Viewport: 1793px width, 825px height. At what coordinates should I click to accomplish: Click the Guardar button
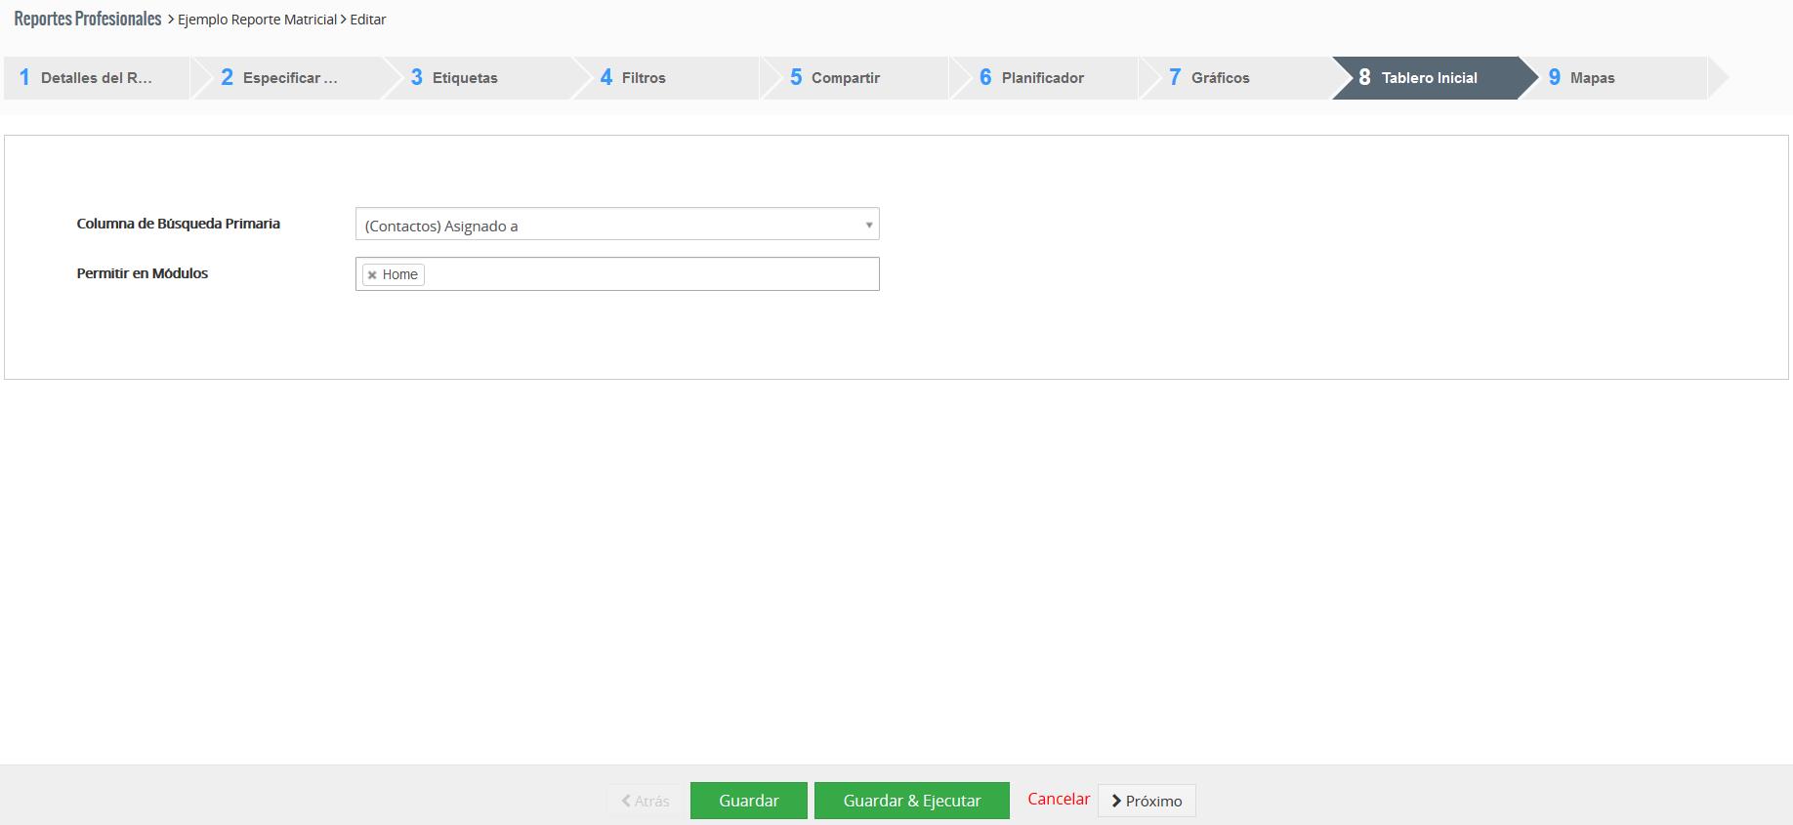(748, 801)
